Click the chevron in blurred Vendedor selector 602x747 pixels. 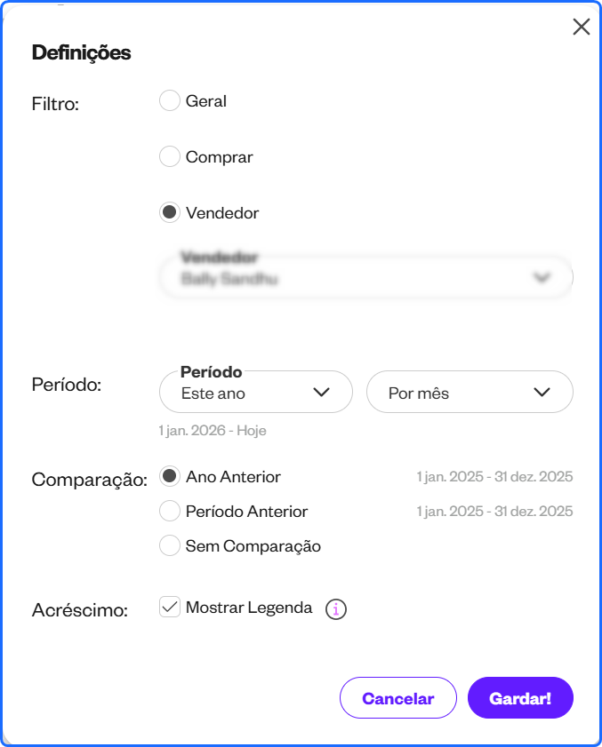[x=542, y=277]
